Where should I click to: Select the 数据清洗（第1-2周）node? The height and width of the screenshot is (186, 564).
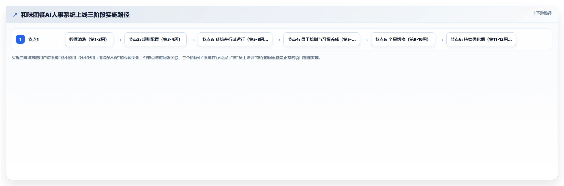pyautogui.click(x=89, y=39)
